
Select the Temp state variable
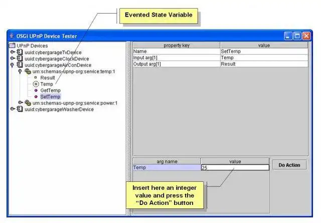tap(47, 84)
